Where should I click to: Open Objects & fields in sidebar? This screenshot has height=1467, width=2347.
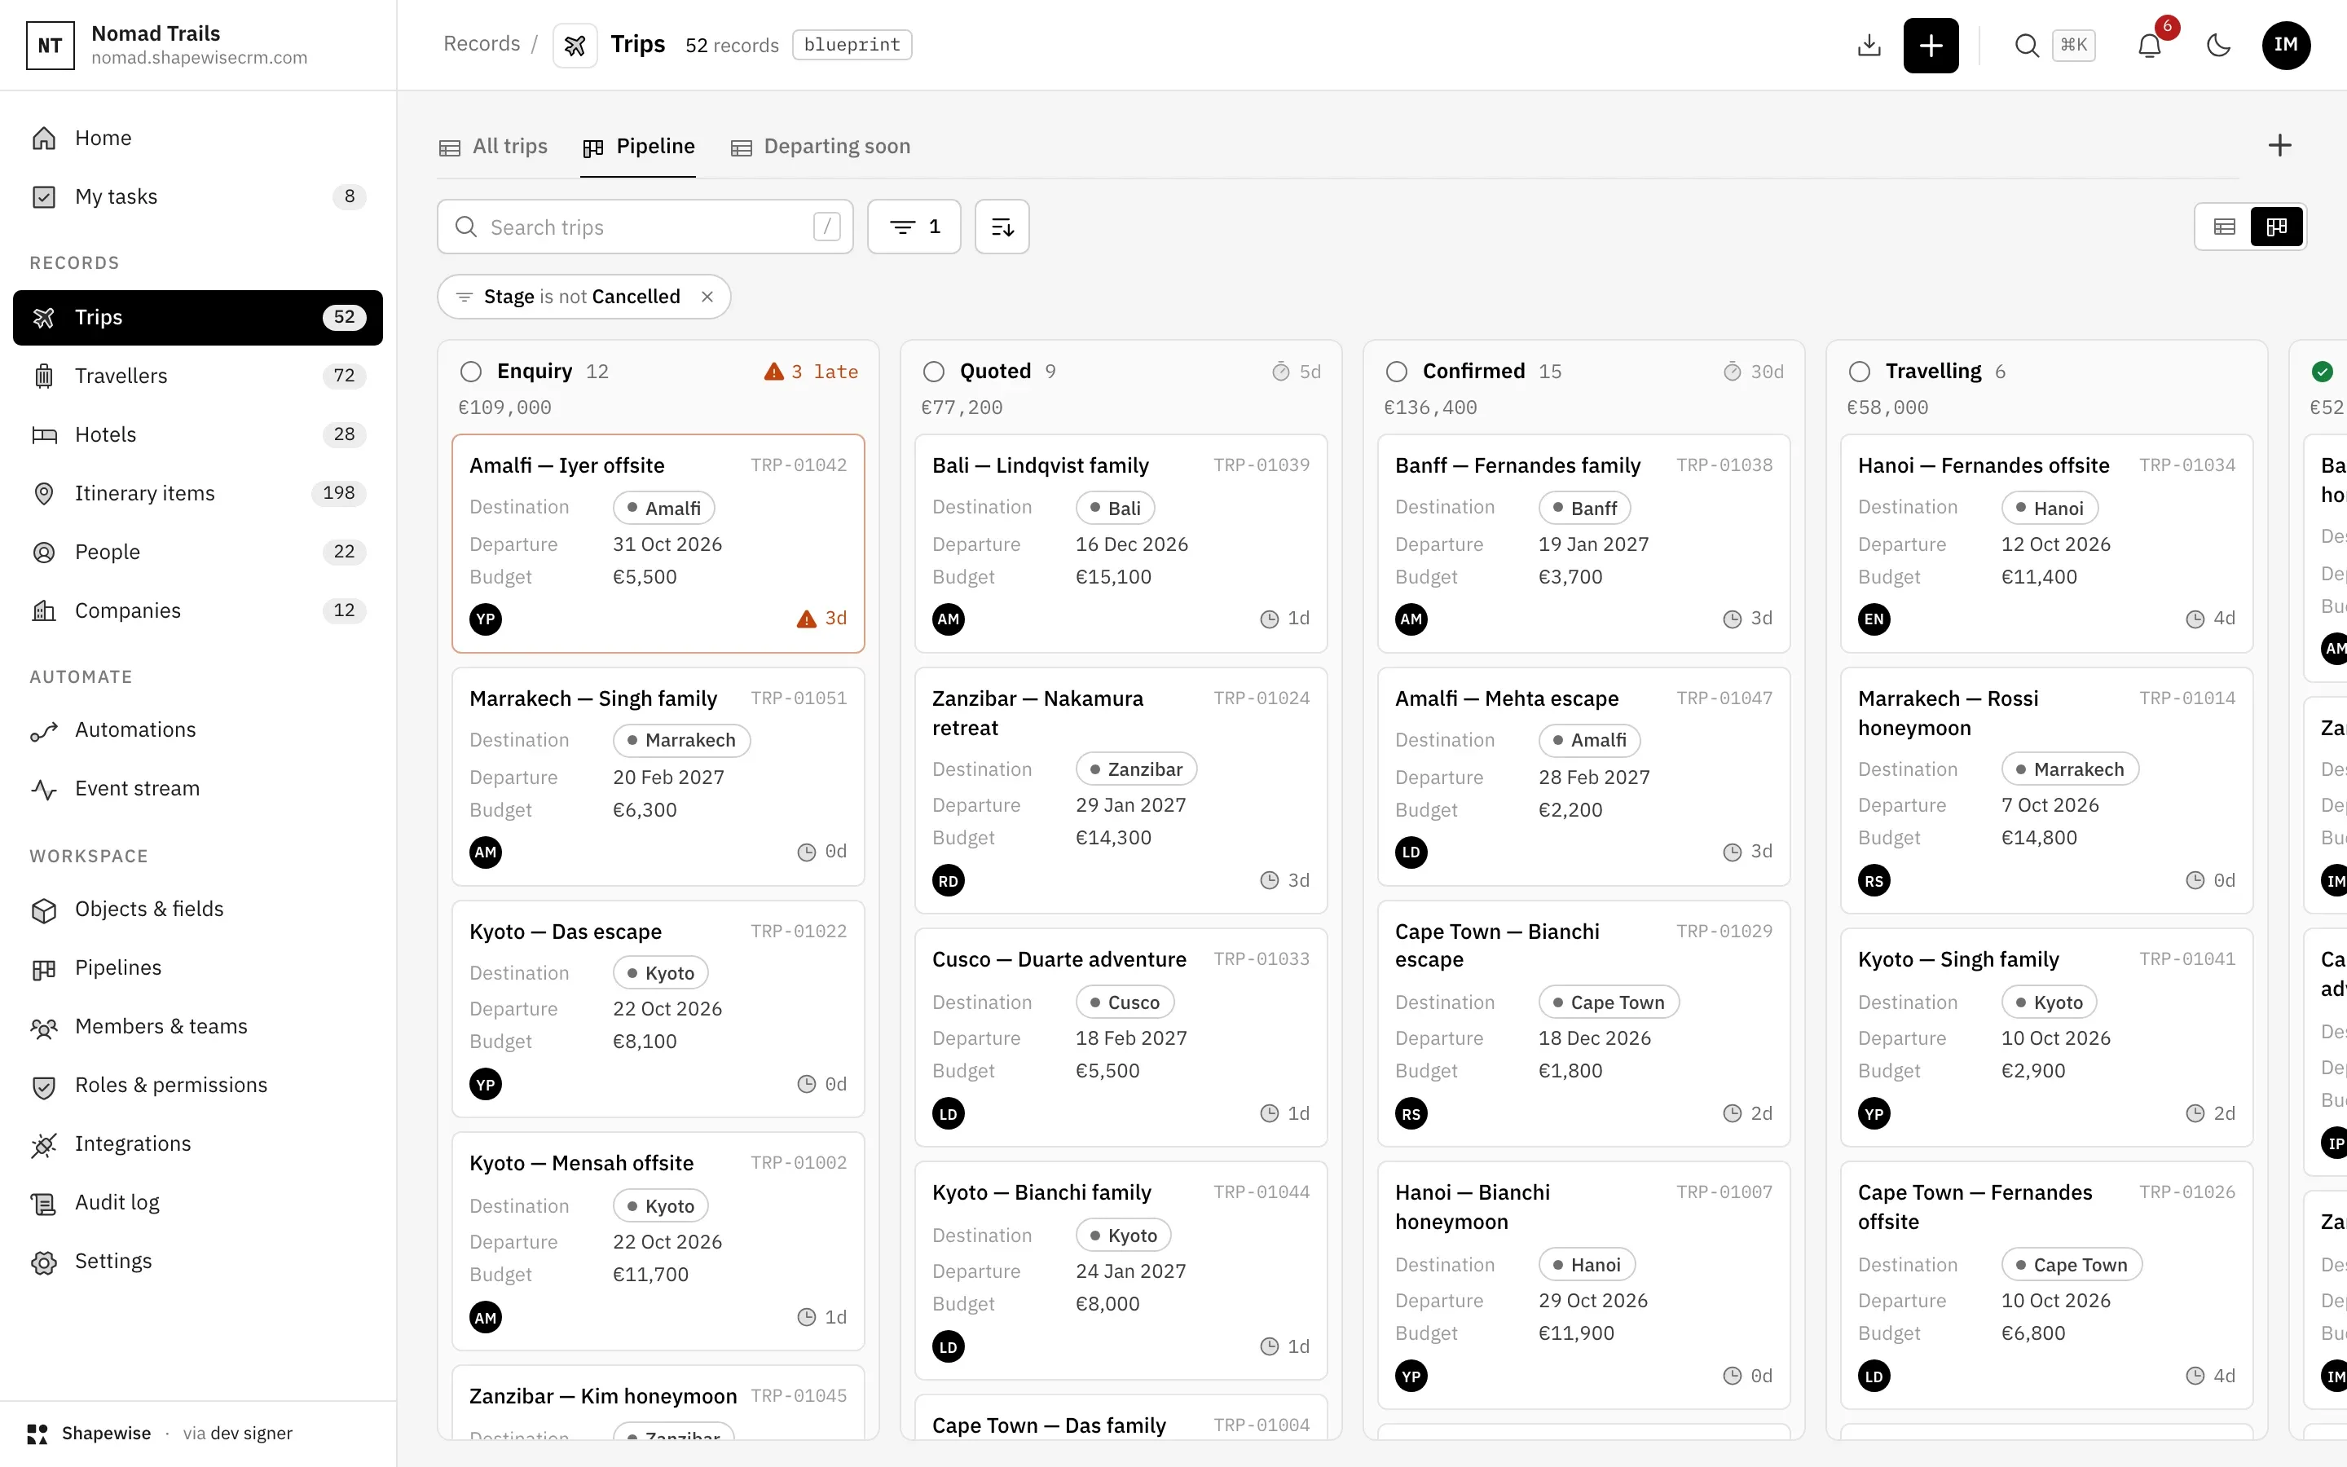click(x=198, y=909)
